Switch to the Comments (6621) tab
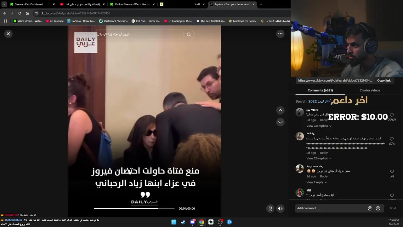Viewport: 403px width, 227px height. [320, 90]
